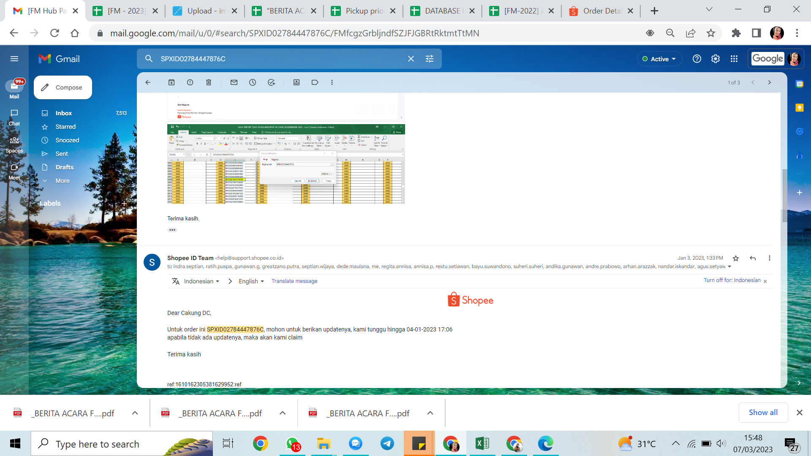
Task: Open Google Tasks side panel icon
Action: click(800, 131)
